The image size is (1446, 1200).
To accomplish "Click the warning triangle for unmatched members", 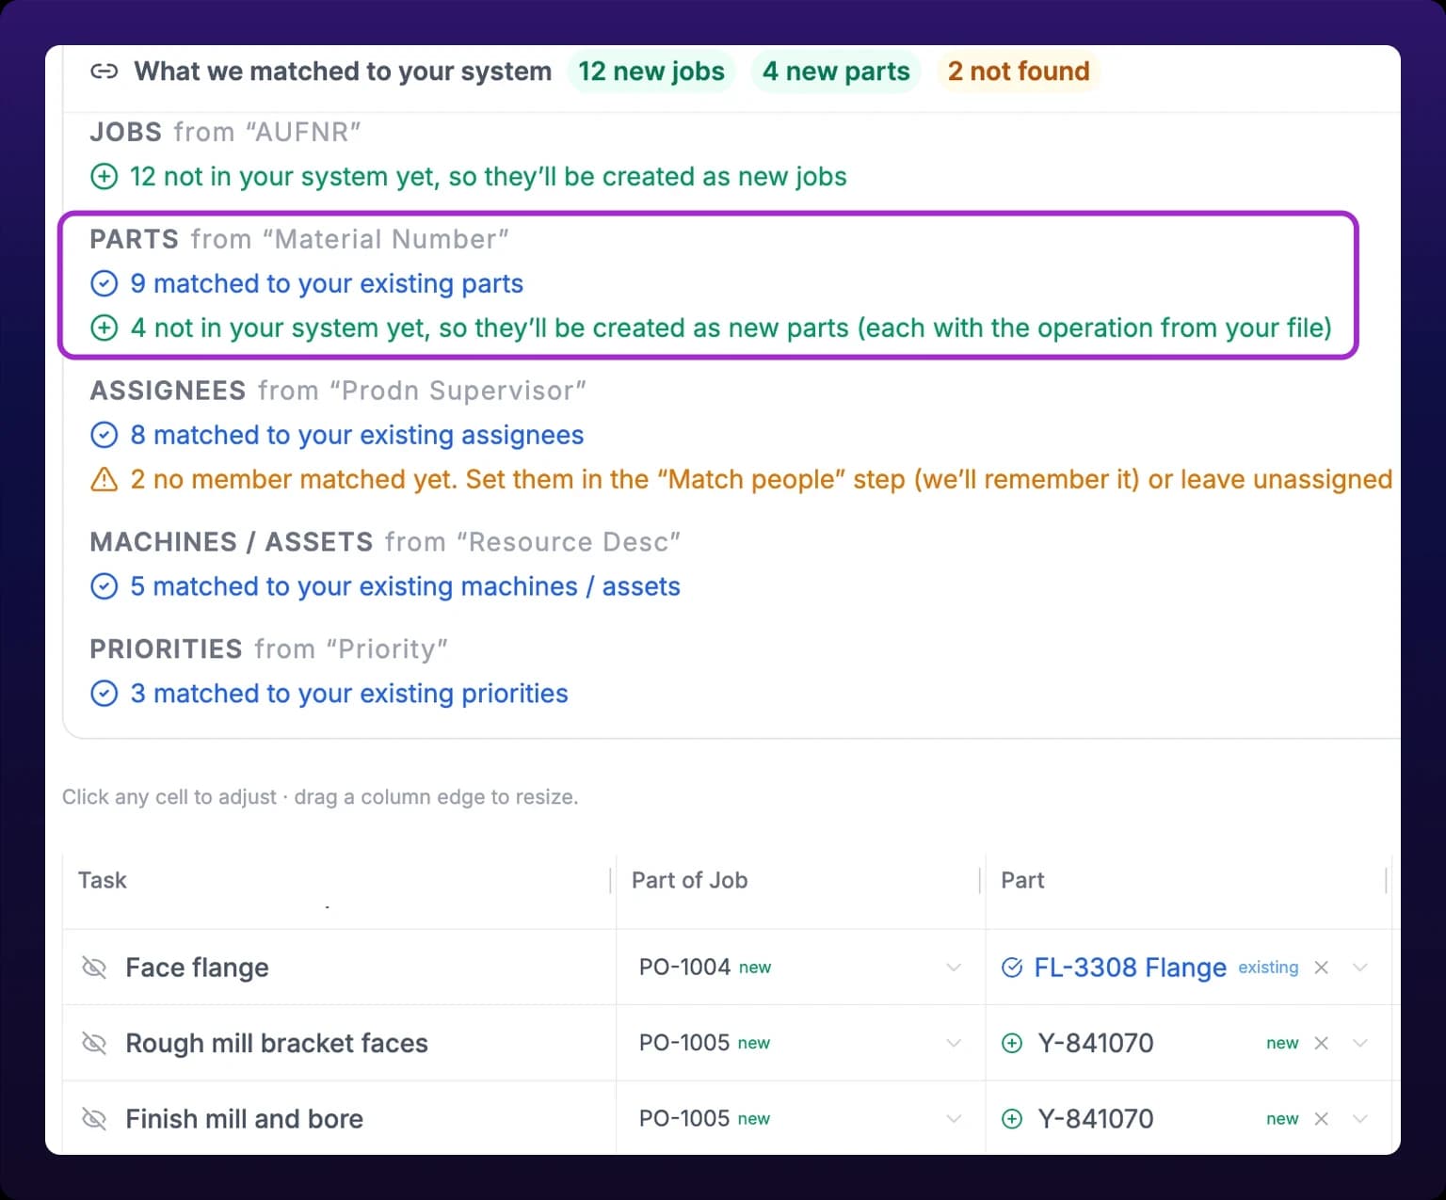I will [x=104, y=479].
